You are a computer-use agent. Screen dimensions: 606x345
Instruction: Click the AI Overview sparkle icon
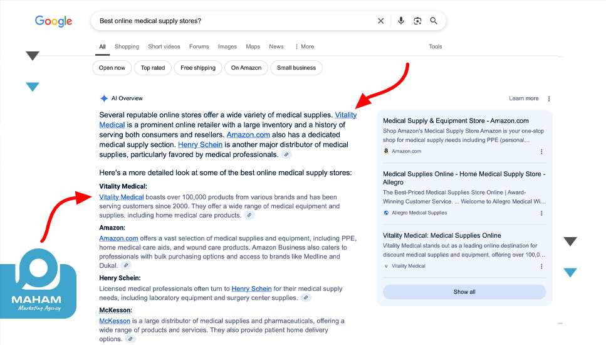pos(104,98)
